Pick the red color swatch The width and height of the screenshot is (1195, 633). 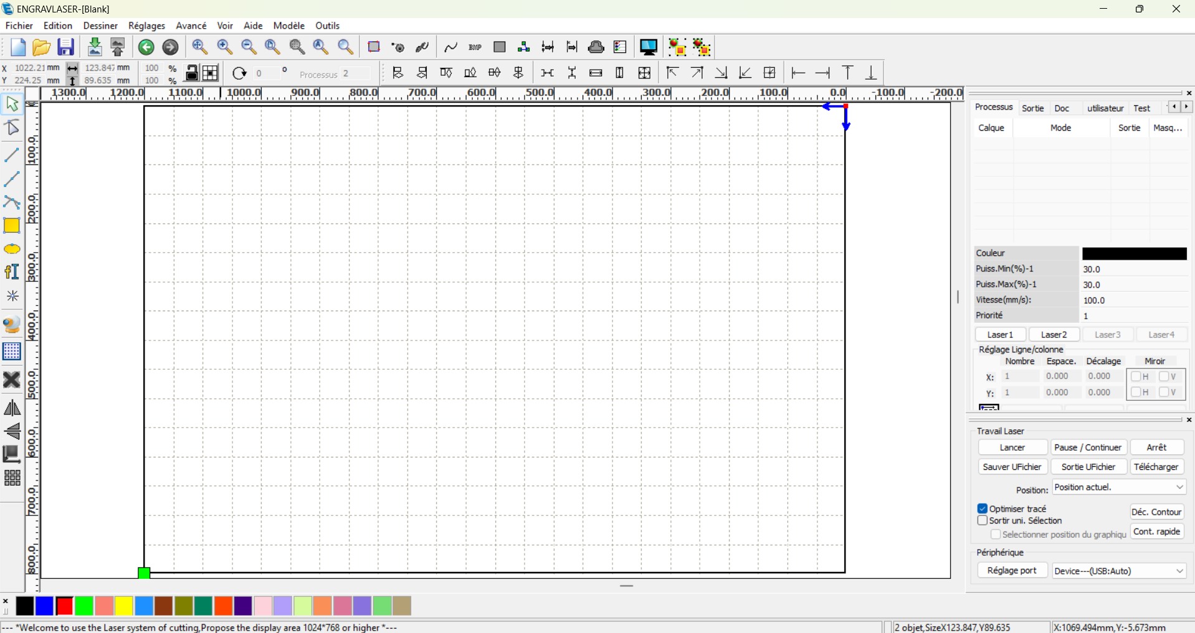coord(64,606)
